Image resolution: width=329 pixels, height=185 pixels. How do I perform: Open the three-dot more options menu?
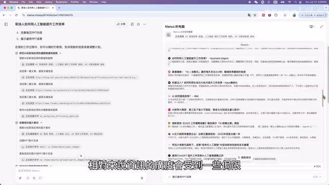click(x=144, y=24)
